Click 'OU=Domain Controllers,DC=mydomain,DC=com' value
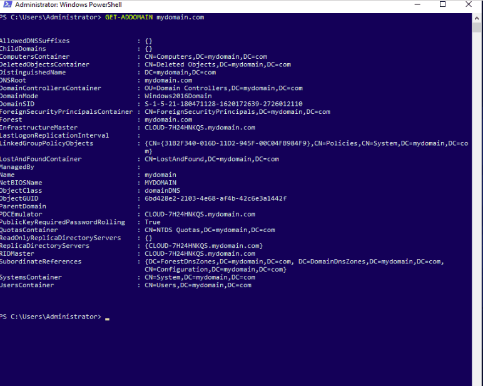Viewport: 483px width, 386px height. 223,88
